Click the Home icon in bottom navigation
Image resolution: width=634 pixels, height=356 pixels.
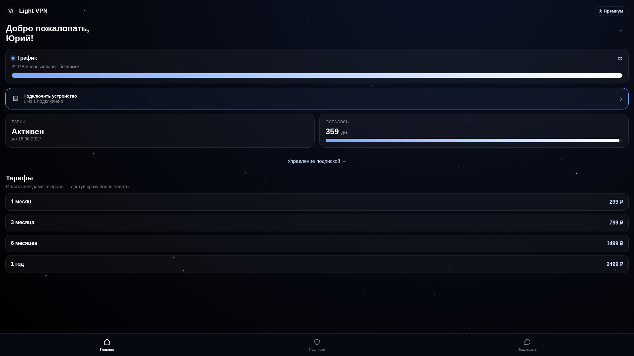click(107, 342)
